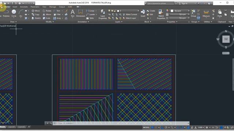Open the Measure utility
The image size is (234, 131).
206,13
